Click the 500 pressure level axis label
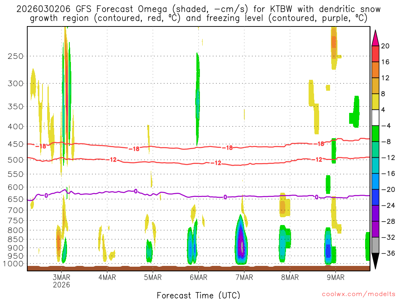Screen dimensions: 399x299 [x=16, y=160]
